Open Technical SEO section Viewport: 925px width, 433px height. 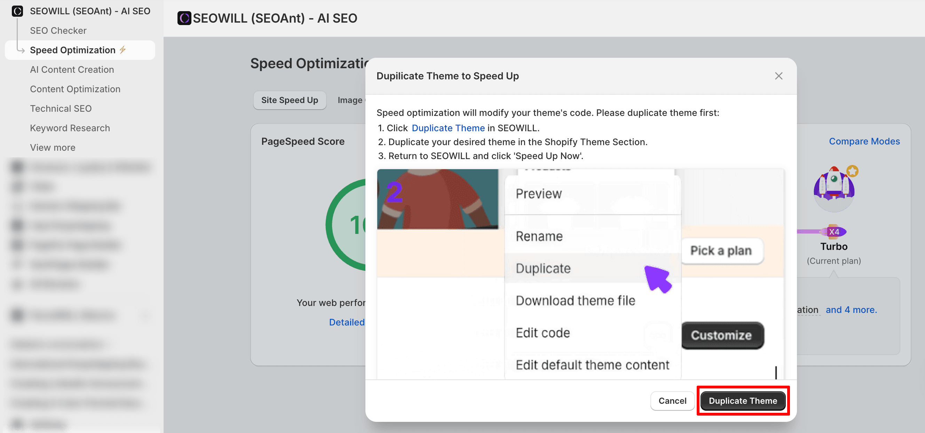(61, 109)
